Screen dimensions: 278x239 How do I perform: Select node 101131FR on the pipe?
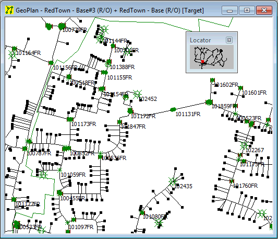pos(173,109)
